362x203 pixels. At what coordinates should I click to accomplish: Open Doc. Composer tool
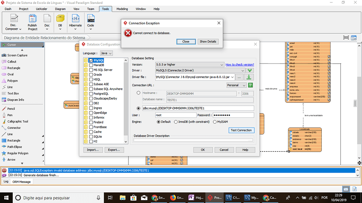click(13, 22)
